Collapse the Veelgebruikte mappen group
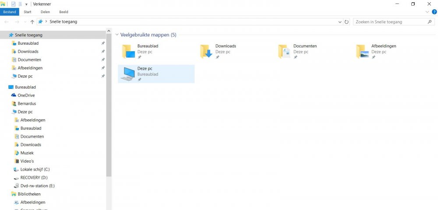This screenshot has height=210, width=438. click(x=117, y=35)
